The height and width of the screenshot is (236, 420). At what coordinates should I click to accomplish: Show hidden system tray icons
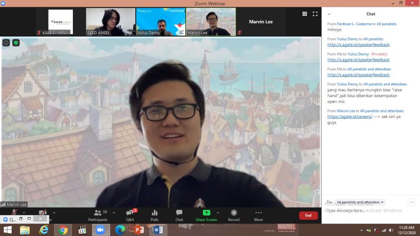(361, 230)
